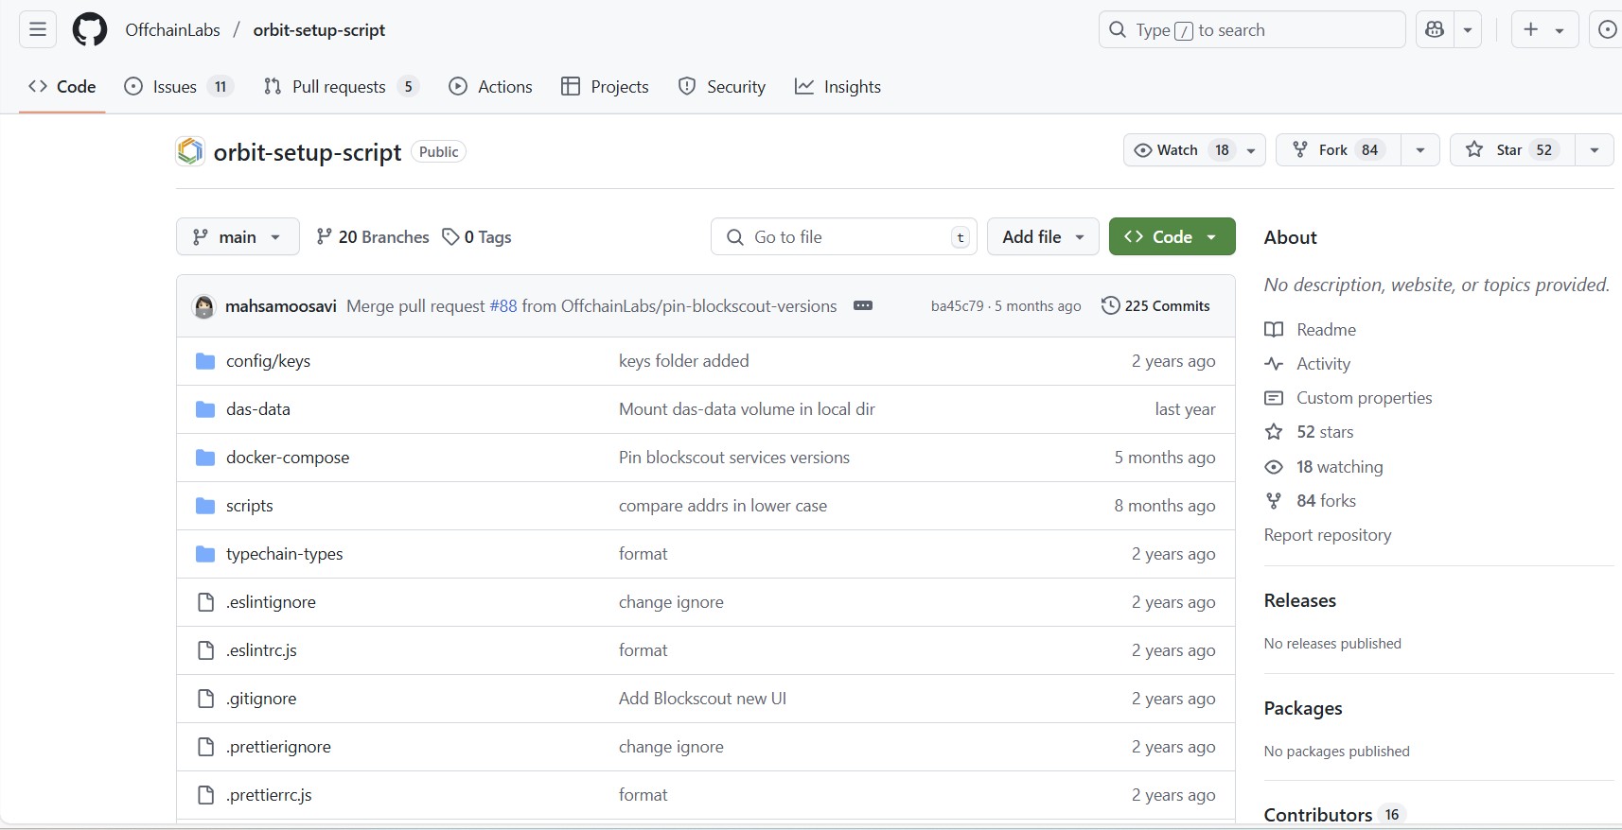Open 'Add Blockscout new UI' commit message
Screen dimensions: 1622x830
[702, 699]
